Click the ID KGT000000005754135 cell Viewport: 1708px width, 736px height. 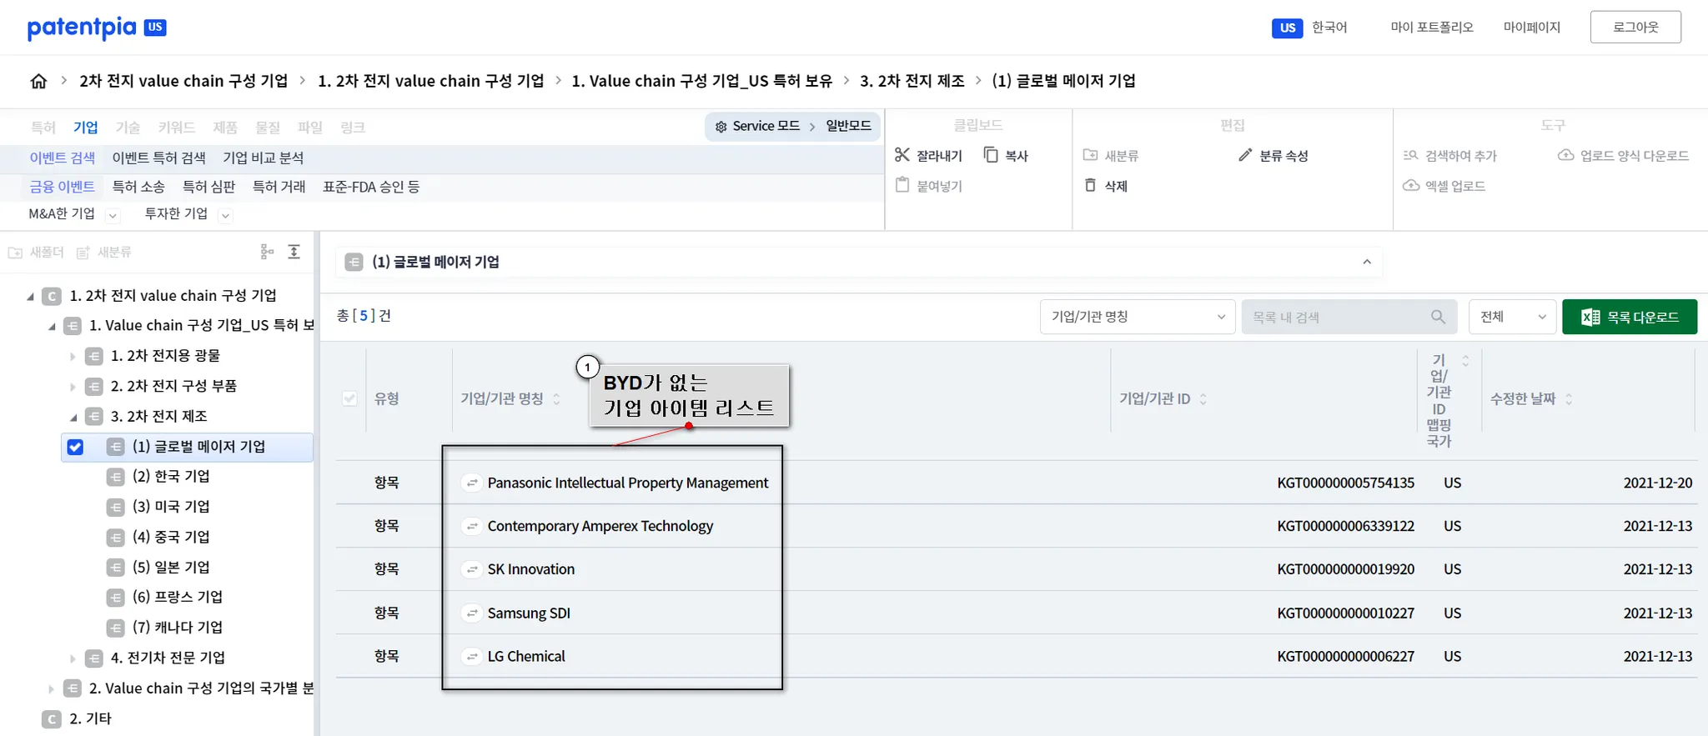1346,483
